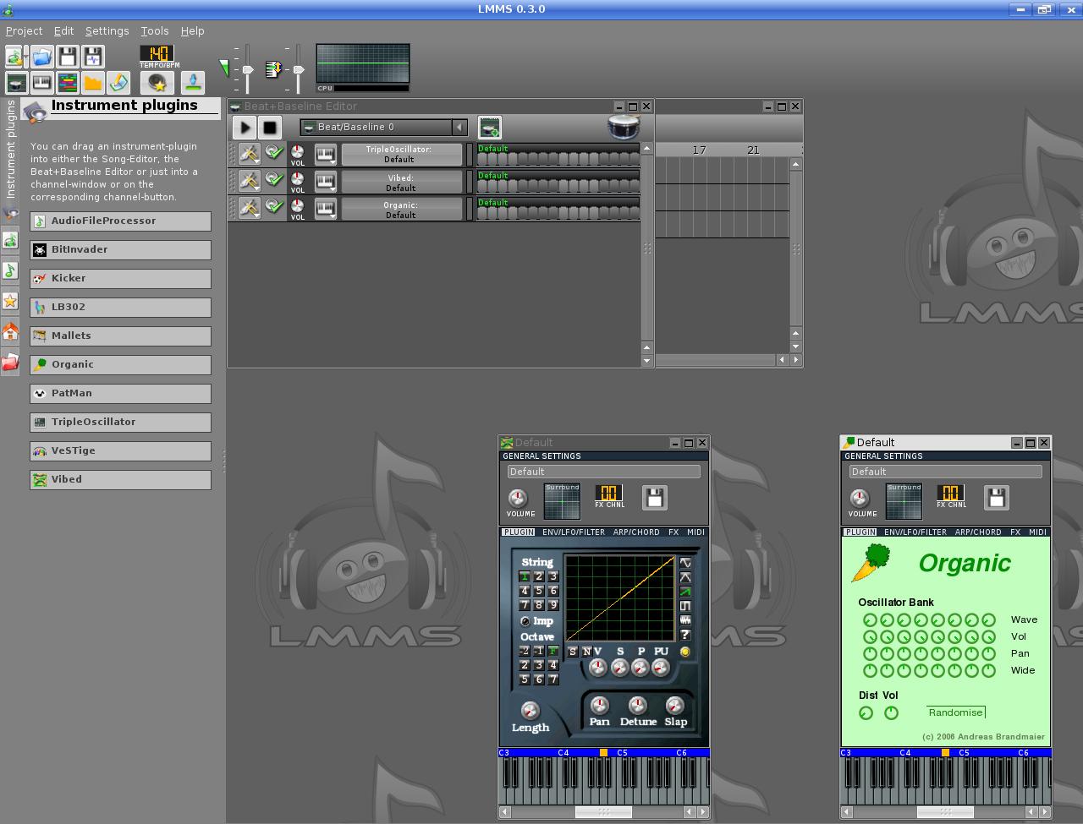Add a new beat/bassline with the drum-plus icon

pos(490,127)
